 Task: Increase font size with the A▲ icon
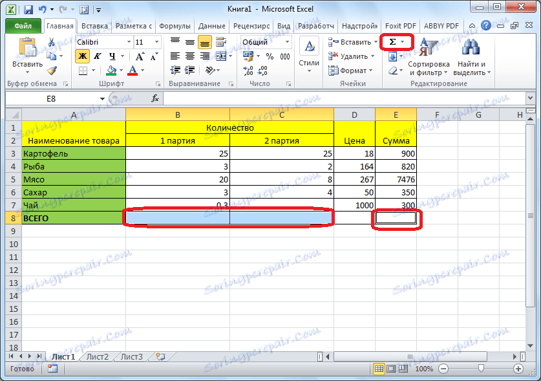[x=138, y=56]
